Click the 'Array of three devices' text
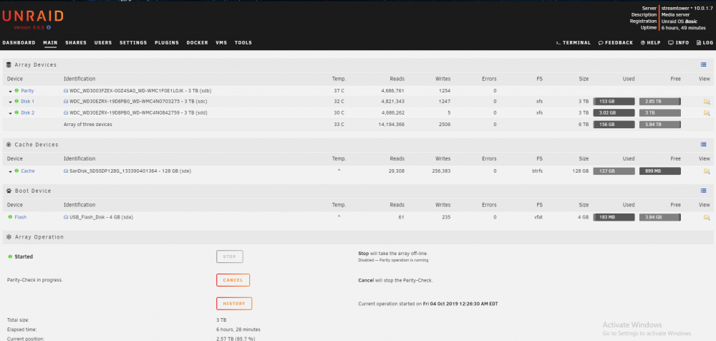This screenshot has height=341, width=716. point(87,125)
